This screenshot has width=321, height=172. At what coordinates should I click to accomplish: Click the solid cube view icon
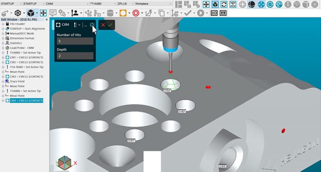[31, 13]
